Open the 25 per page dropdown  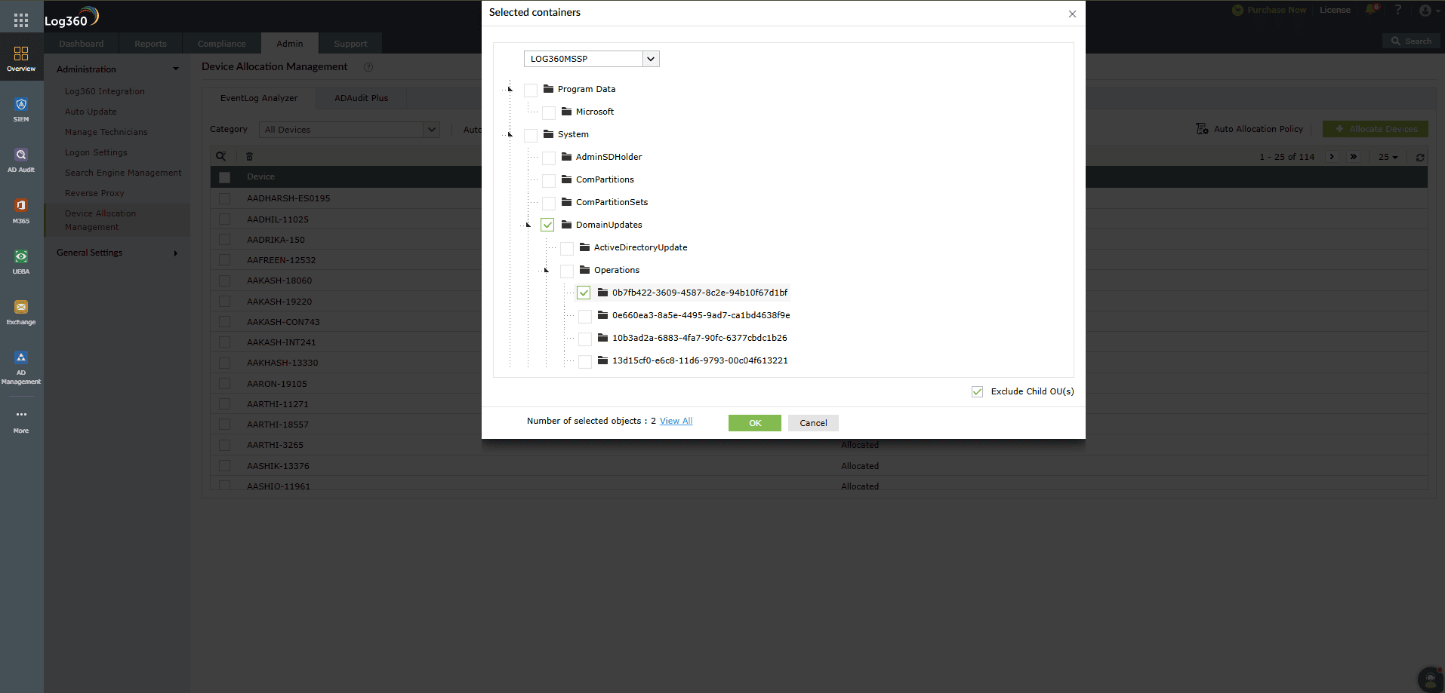(x=1388, y=157)
